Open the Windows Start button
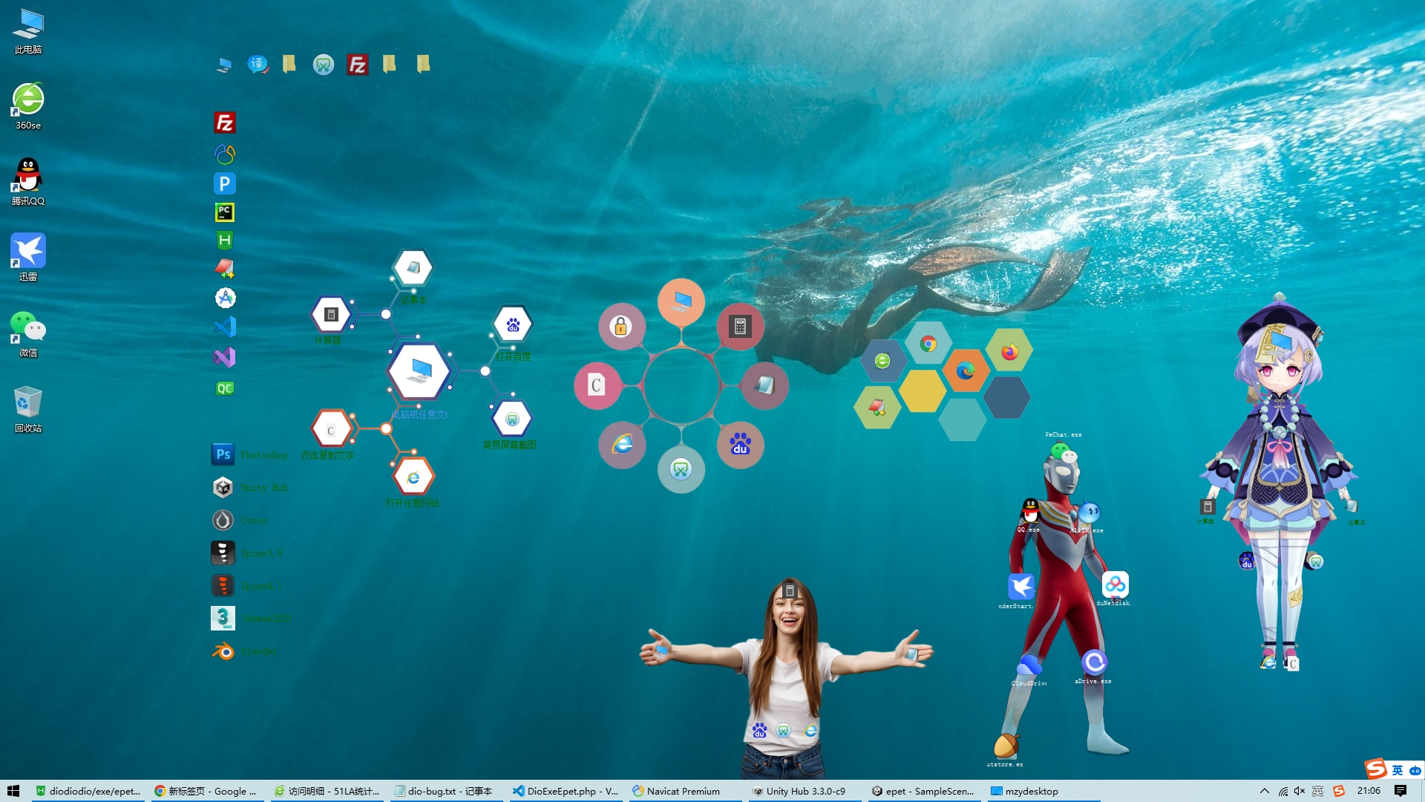Screen dimensions: 1425x802 tap(13, 791)
